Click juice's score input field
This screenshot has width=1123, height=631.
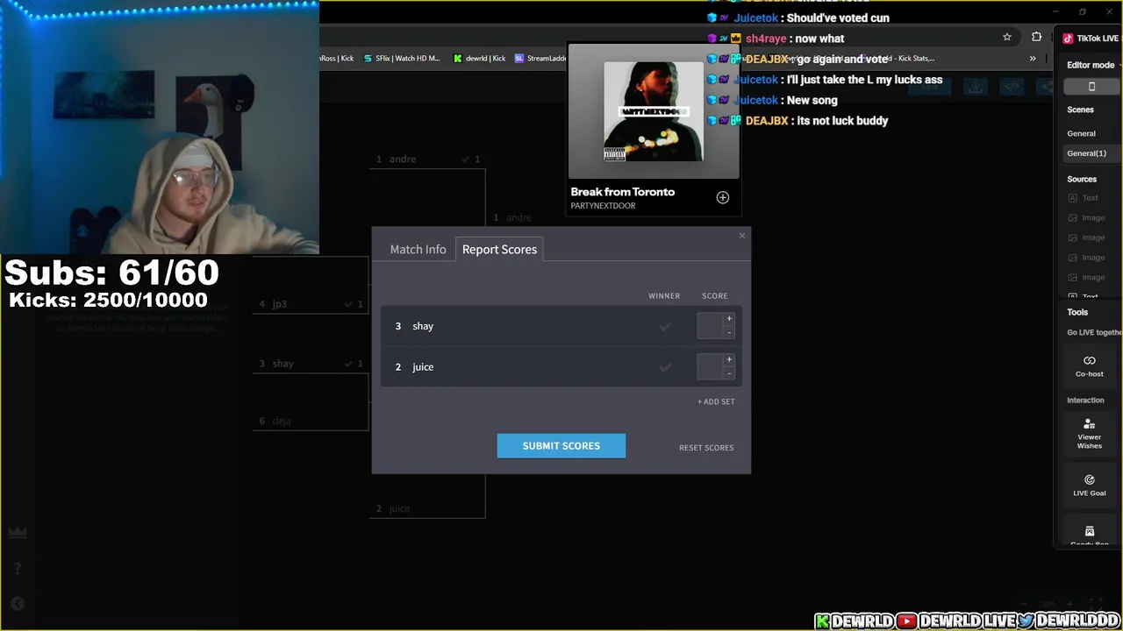tap(710, 367)
